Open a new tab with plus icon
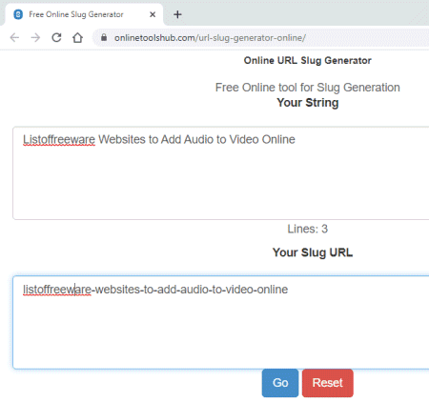The image size is (429, 402). 177,14
